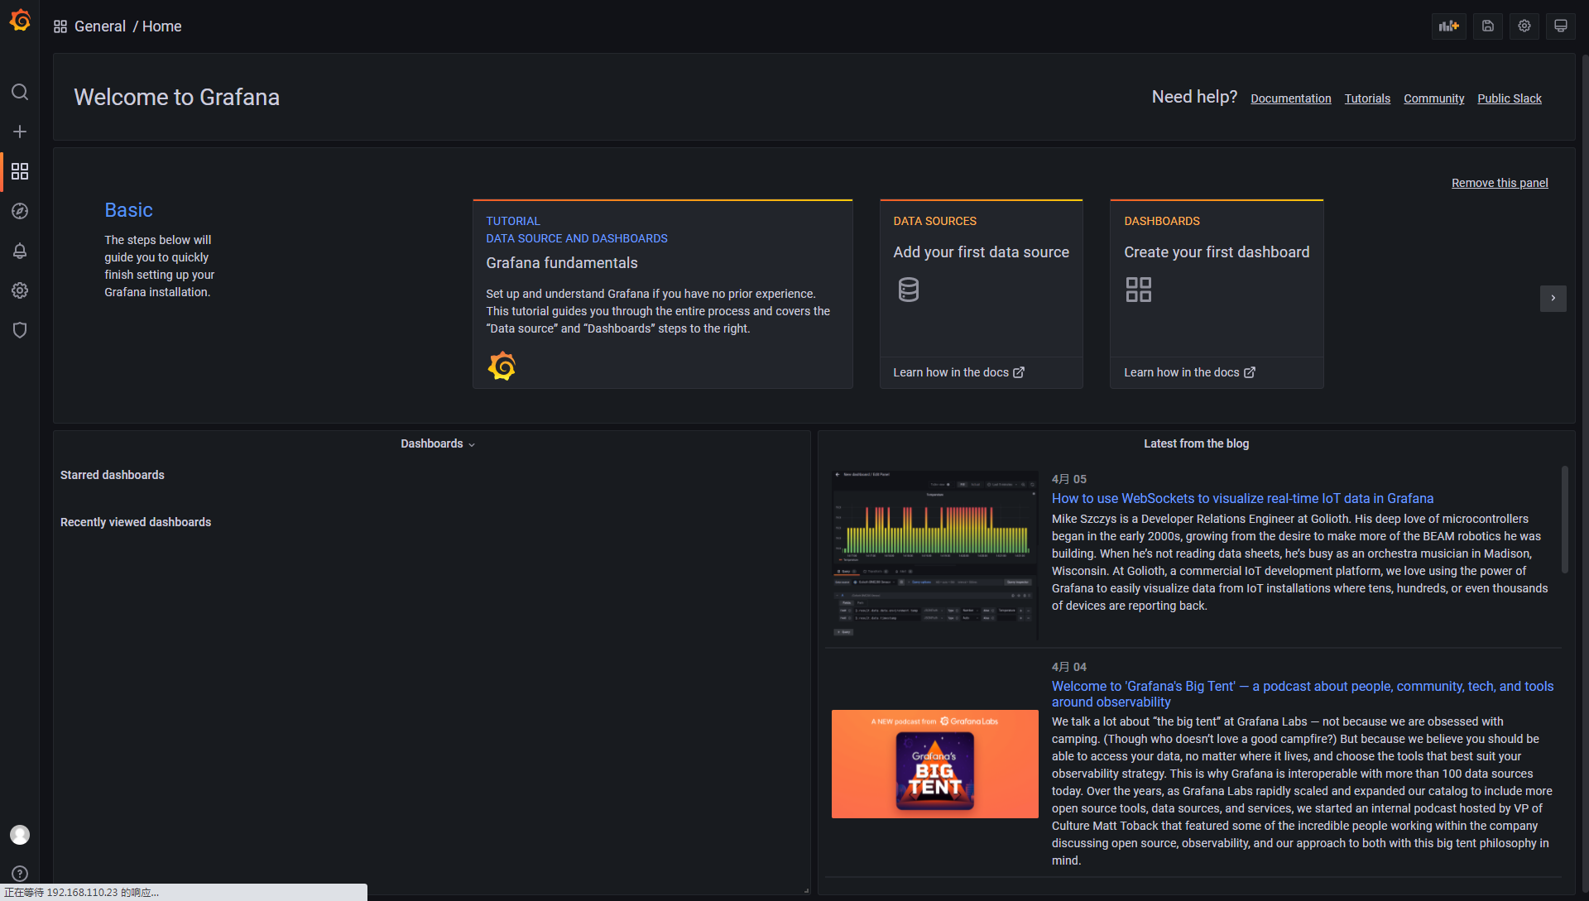The image size is (1589, 901).
Task: Open the Search dashboards magnifier icon
Action: tap(20, 92)
